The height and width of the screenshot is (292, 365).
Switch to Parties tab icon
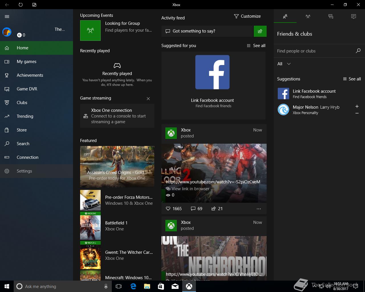(x=308, y=17)
